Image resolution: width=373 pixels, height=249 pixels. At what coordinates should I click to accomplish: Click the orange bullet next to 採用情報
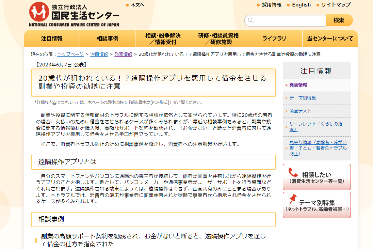click(259, 5)
